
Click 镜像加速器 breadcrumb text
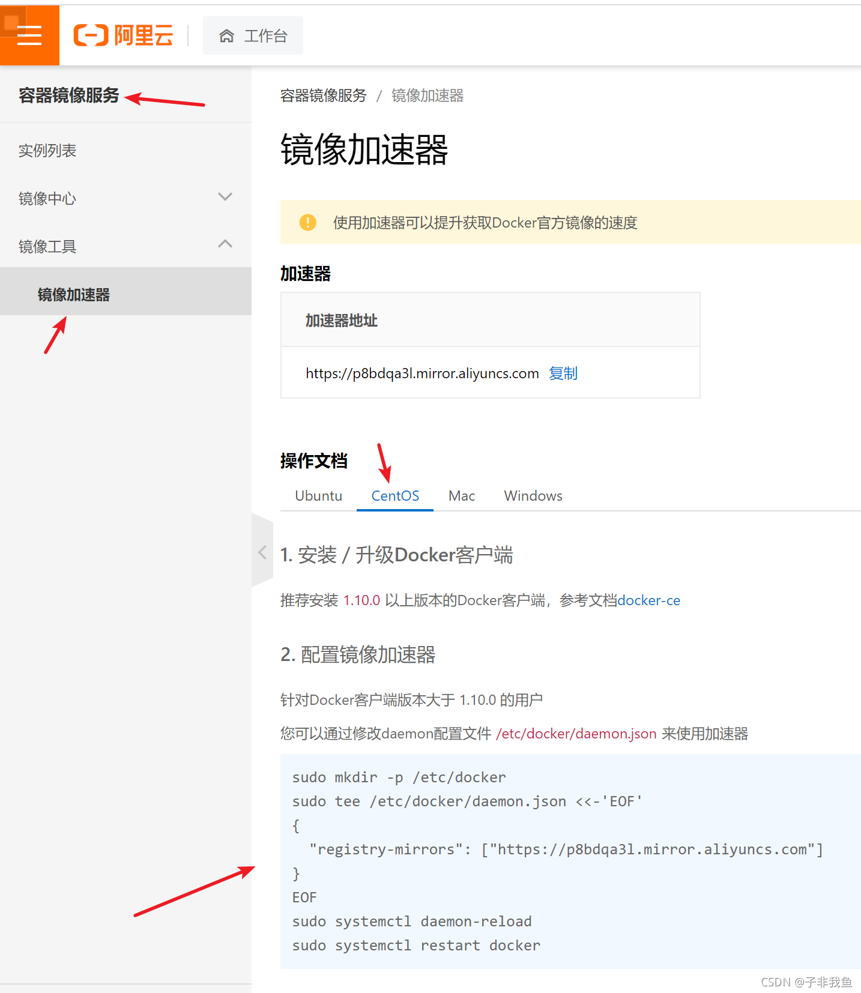pyautogui.click(x=427, y=95)
